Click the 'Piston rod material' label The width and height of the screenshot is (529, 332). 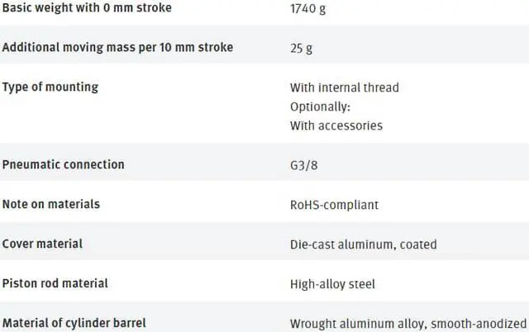tap(55, 283)
